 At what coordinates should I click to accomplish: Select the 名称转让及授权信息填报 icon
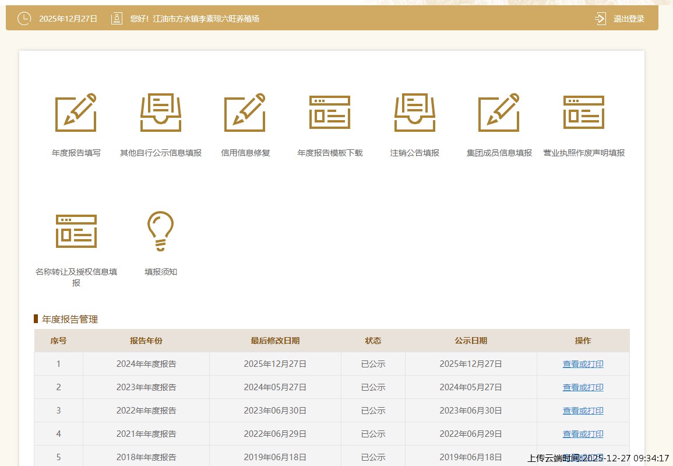click(x=76, y=231)
